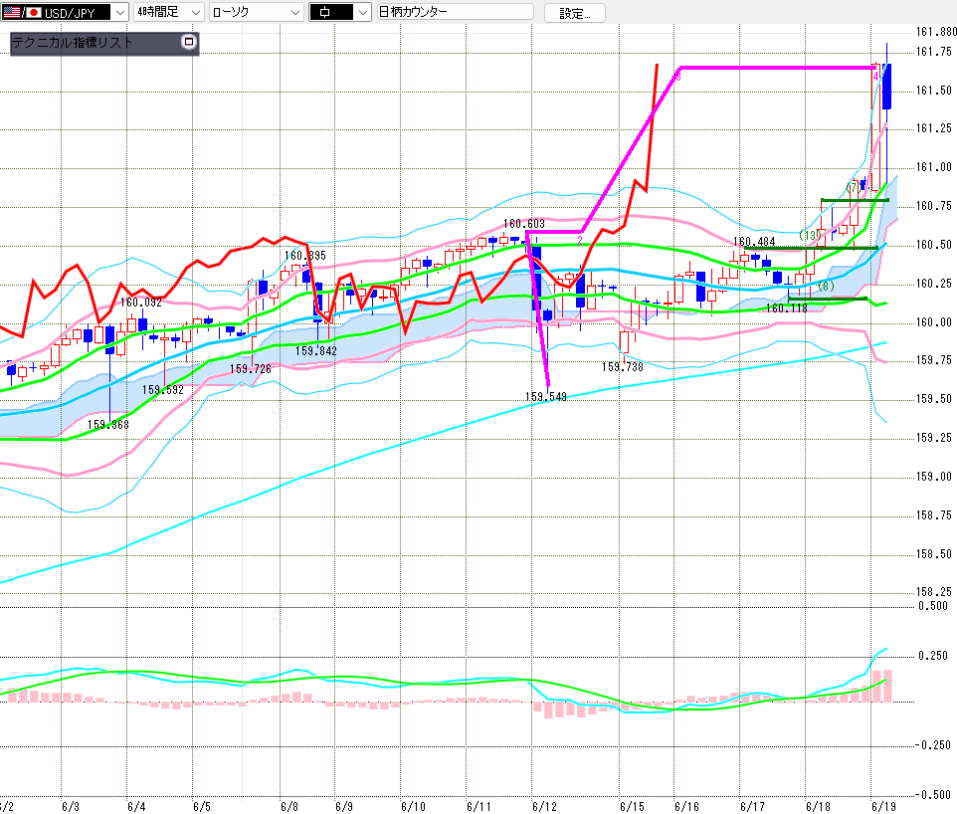The image size is (957, 814).
Task: Click the magenta 4 wave marker
Action: point(875,77)
